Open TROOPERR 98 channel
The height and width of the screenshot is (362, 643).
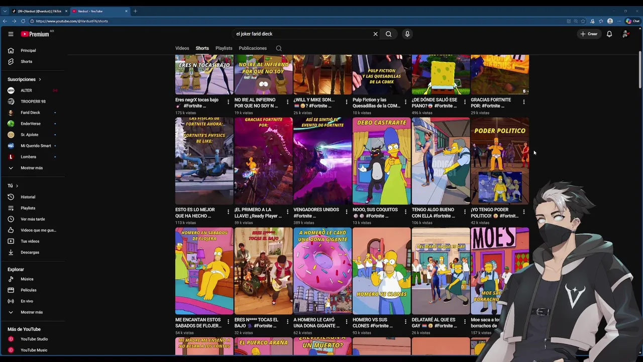pyautogui.click(x=32, y=102)
